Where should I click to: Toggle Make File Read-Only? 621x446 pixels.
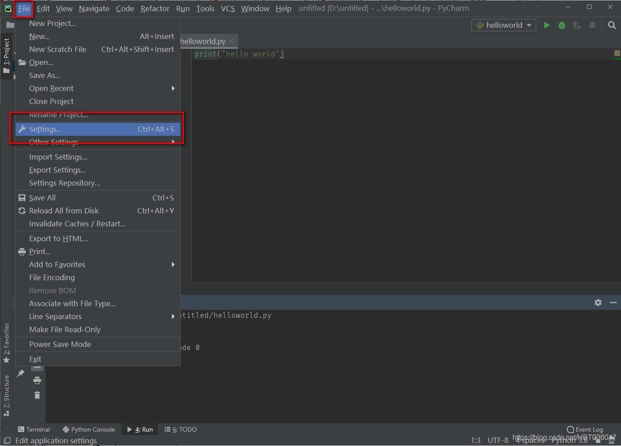click(x=98, y=329)
